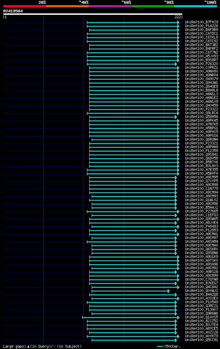Click the alignment bar for UniRef100_Q6RUN4
Viewport: 220px width, 349px height.
click(136, 140)
